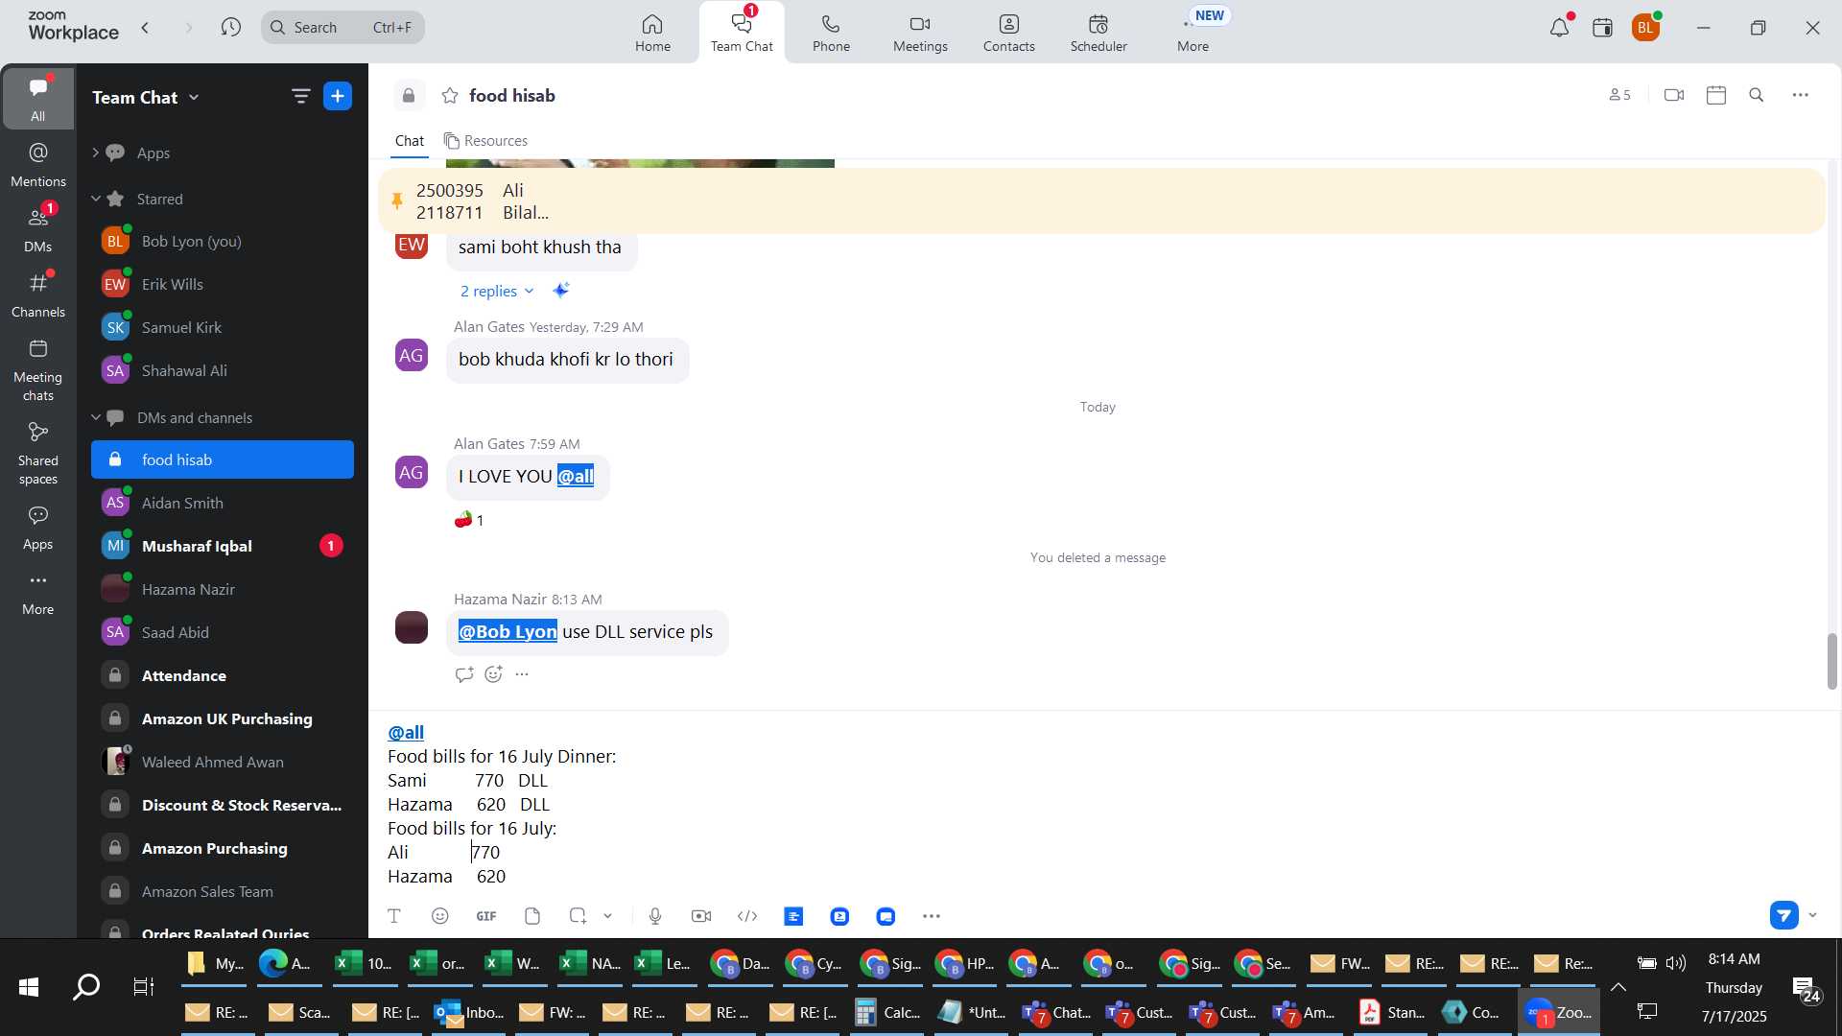
Task: Click the blue new chat plus button
Action: tap(338, 96)
